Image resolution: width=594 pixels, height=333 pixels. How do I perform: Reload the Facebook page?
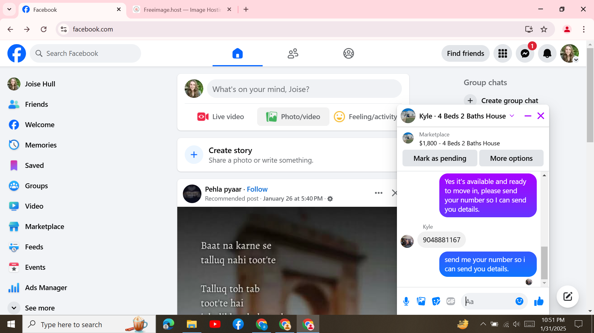pyautogui.click(x=44, y=29)
